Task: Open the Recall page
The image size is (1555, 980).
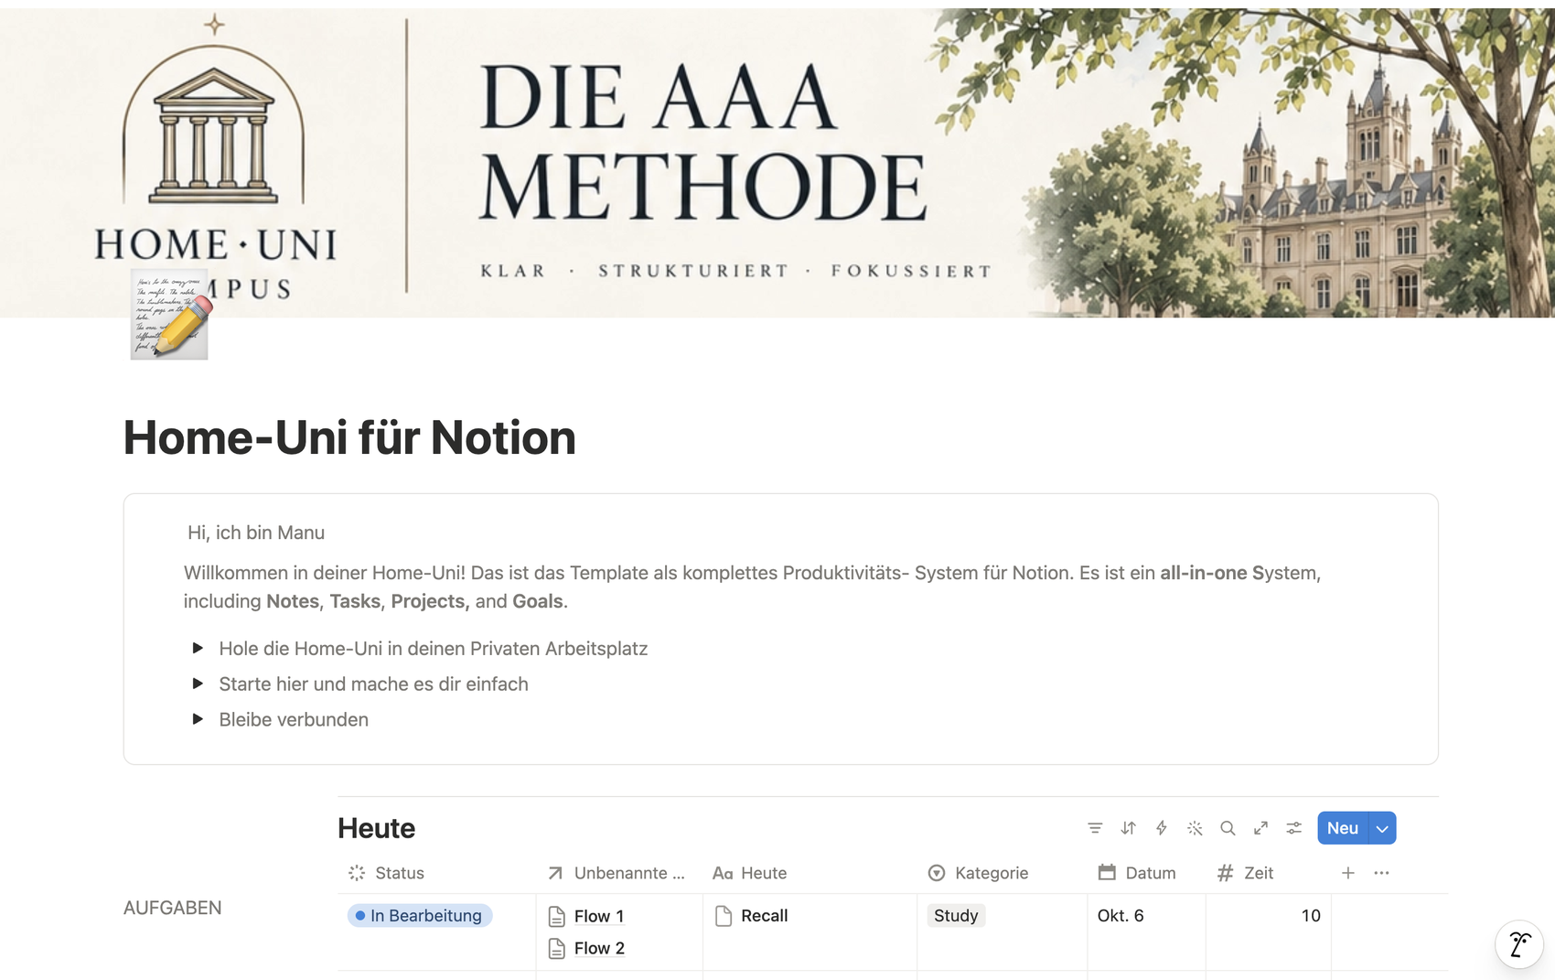Action: 765,916
